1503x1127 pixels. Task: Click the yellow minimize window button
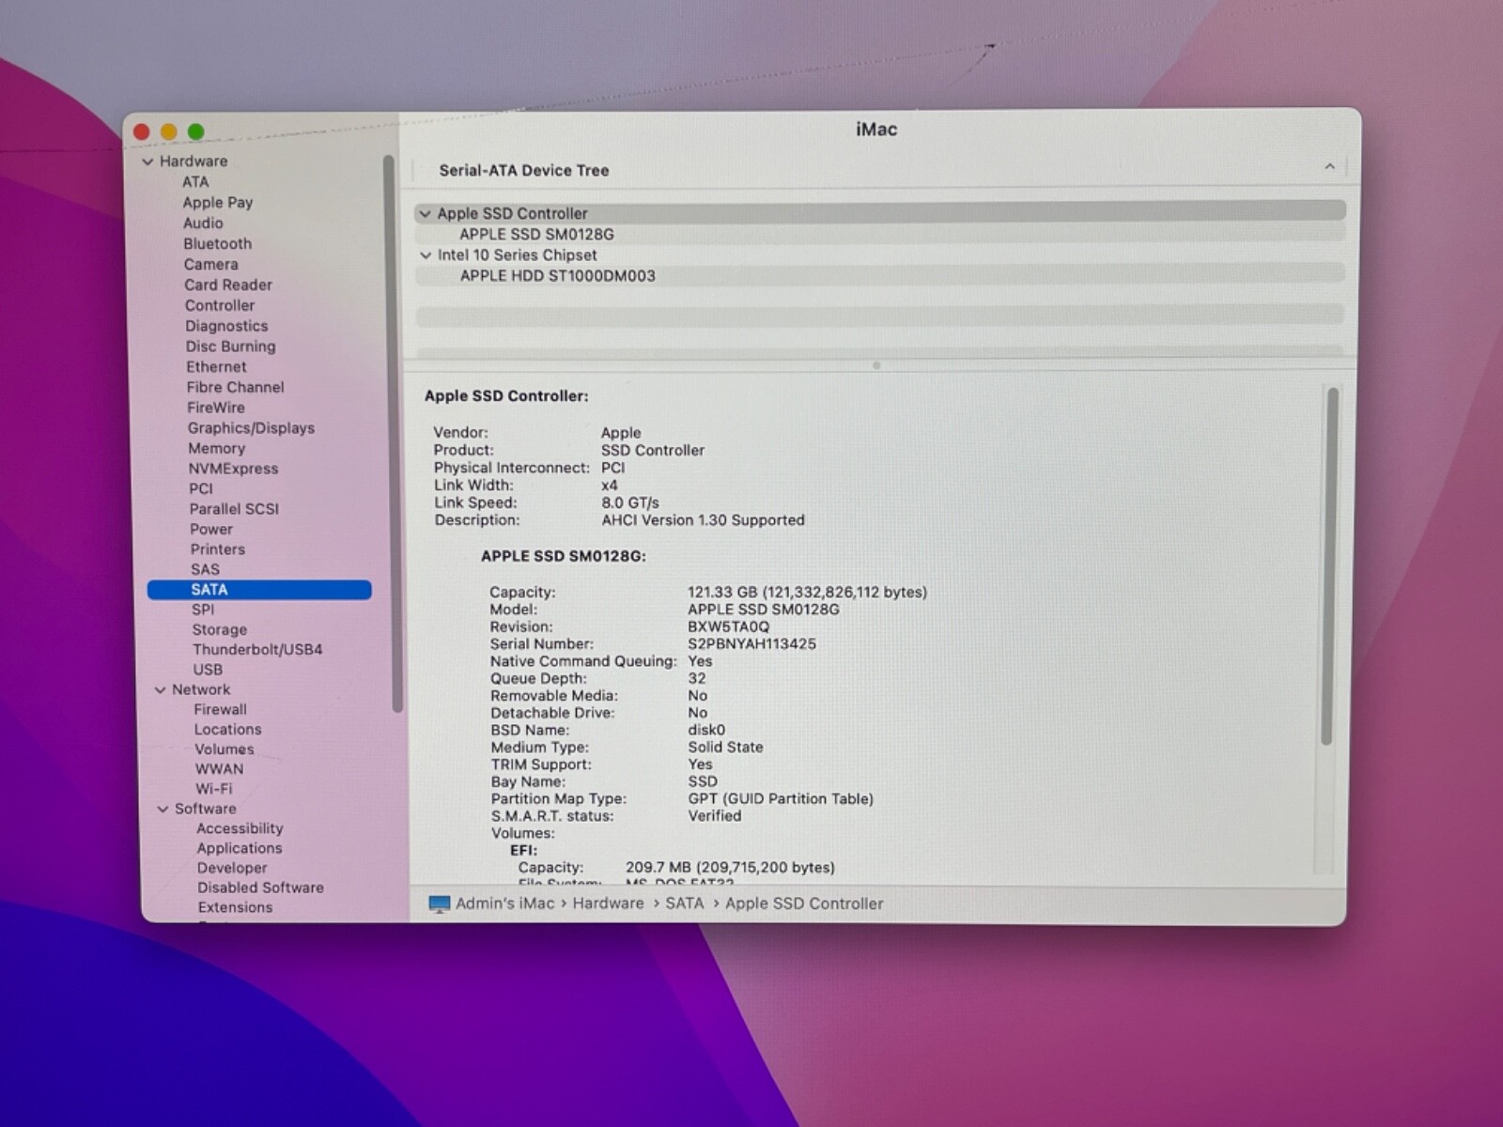[x=169, y=131]
